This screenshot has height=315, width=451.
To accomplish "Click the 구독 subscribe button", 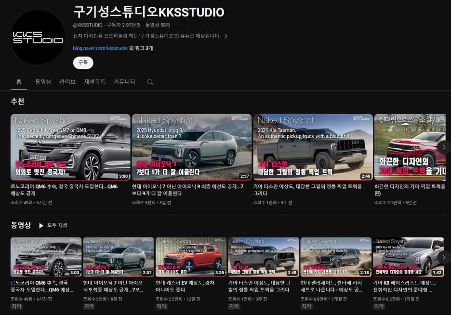I will point(83,63).
